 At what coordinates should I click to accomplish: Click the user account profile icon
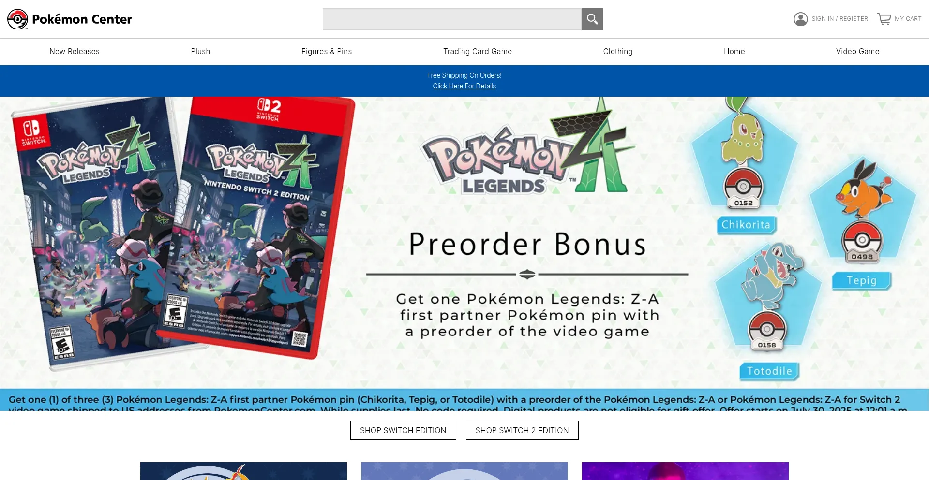[801, 19]
